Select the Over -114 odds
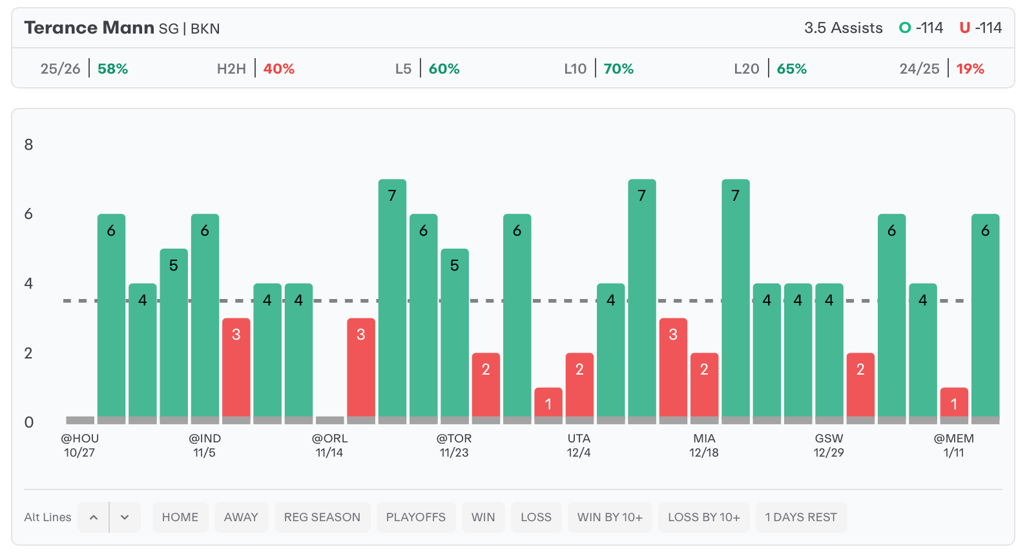 (x=922, y=28)
